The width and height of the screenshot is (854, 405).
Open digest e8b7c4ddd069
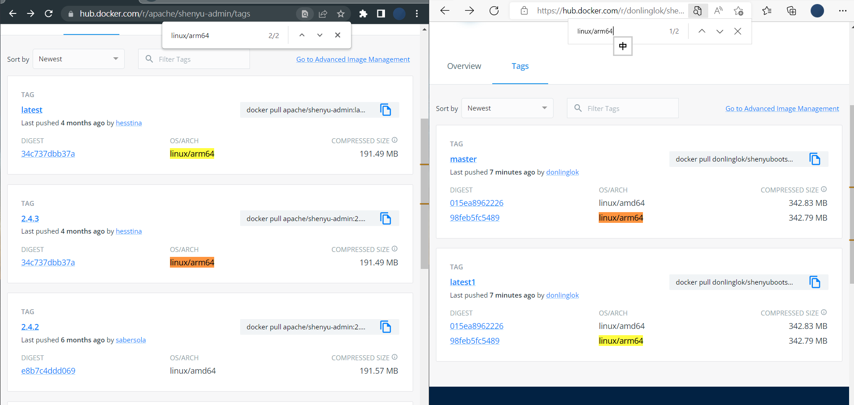[x=48, y=371]
